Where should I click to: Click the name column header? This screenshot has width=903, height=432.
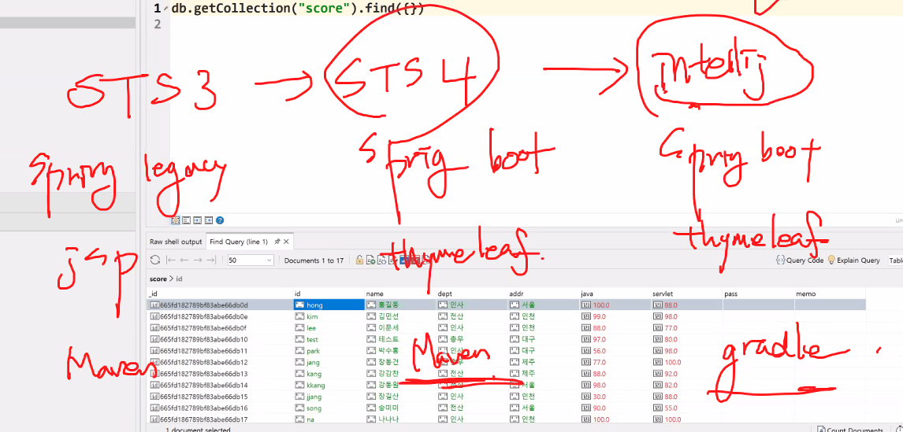tap(400, 294)
